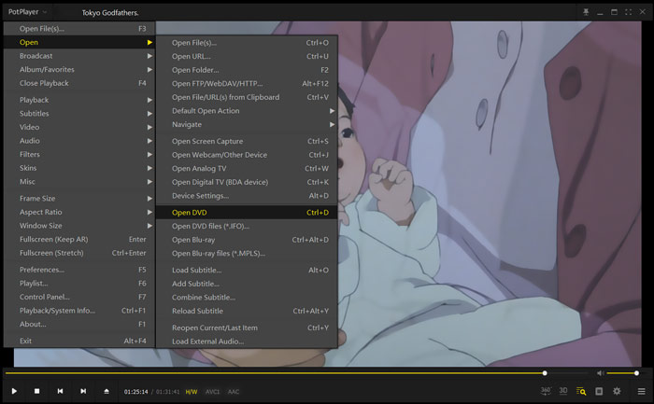
Task: Expand the Audio submenu
Action: point(79,141)
